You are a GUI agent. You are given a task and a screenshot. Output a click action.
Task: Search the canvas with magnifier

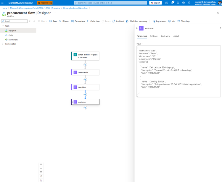[x=41, y=176]
